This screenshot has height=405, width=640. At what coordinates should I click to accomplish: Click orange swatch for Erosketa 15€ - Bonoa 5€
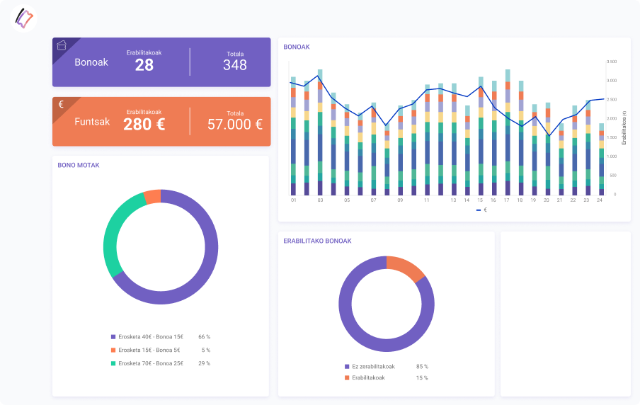(x=113, y=350)
